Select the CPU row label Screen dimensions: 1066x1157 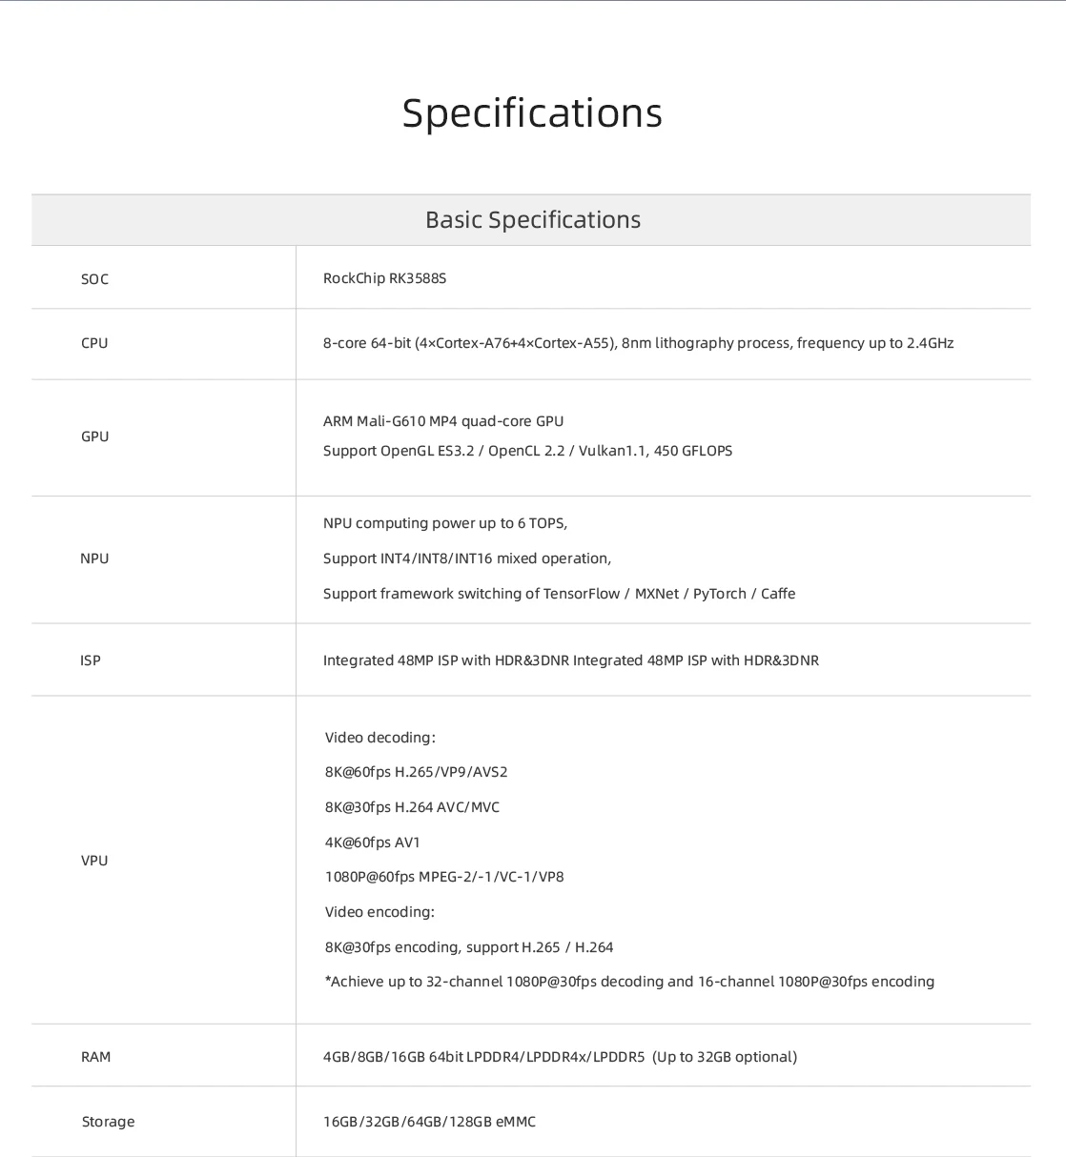tap(94, 343)
